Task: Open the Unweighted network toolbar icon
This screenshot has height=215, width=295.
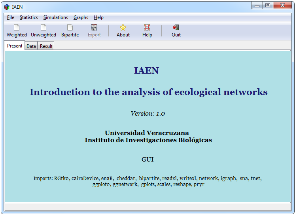Action: coord(43,27)
